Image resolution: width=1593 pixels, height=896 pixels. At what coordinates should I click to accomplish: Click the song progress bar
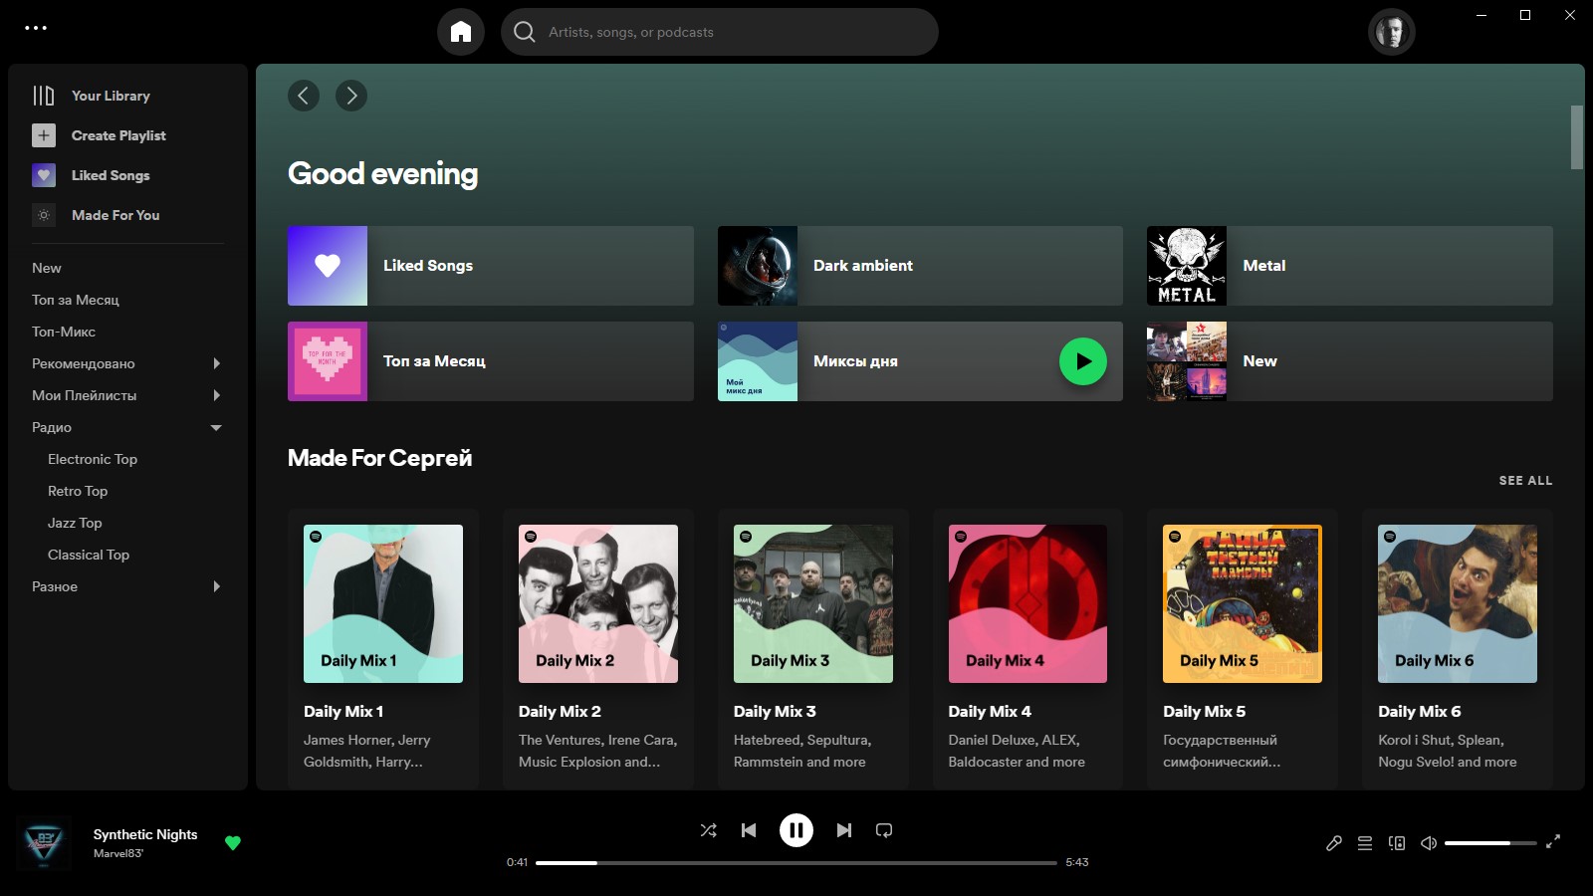(x=796, y=863)
